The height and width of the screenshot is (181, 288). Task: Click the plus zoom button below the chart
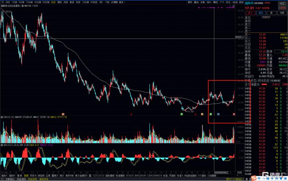tap(237, 176)
